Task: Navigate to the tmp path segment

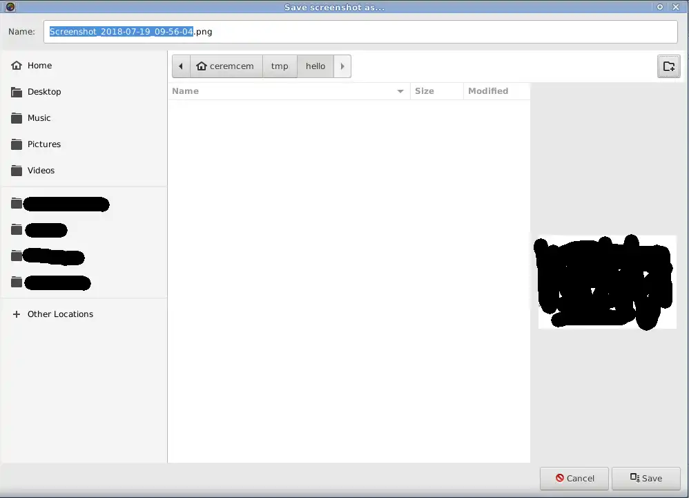Action: [280, 66]
